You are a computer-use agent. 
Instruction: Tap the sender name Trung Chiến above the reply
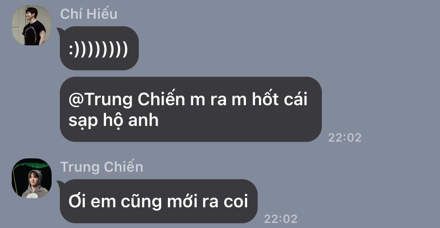click(x=102, y=167)
